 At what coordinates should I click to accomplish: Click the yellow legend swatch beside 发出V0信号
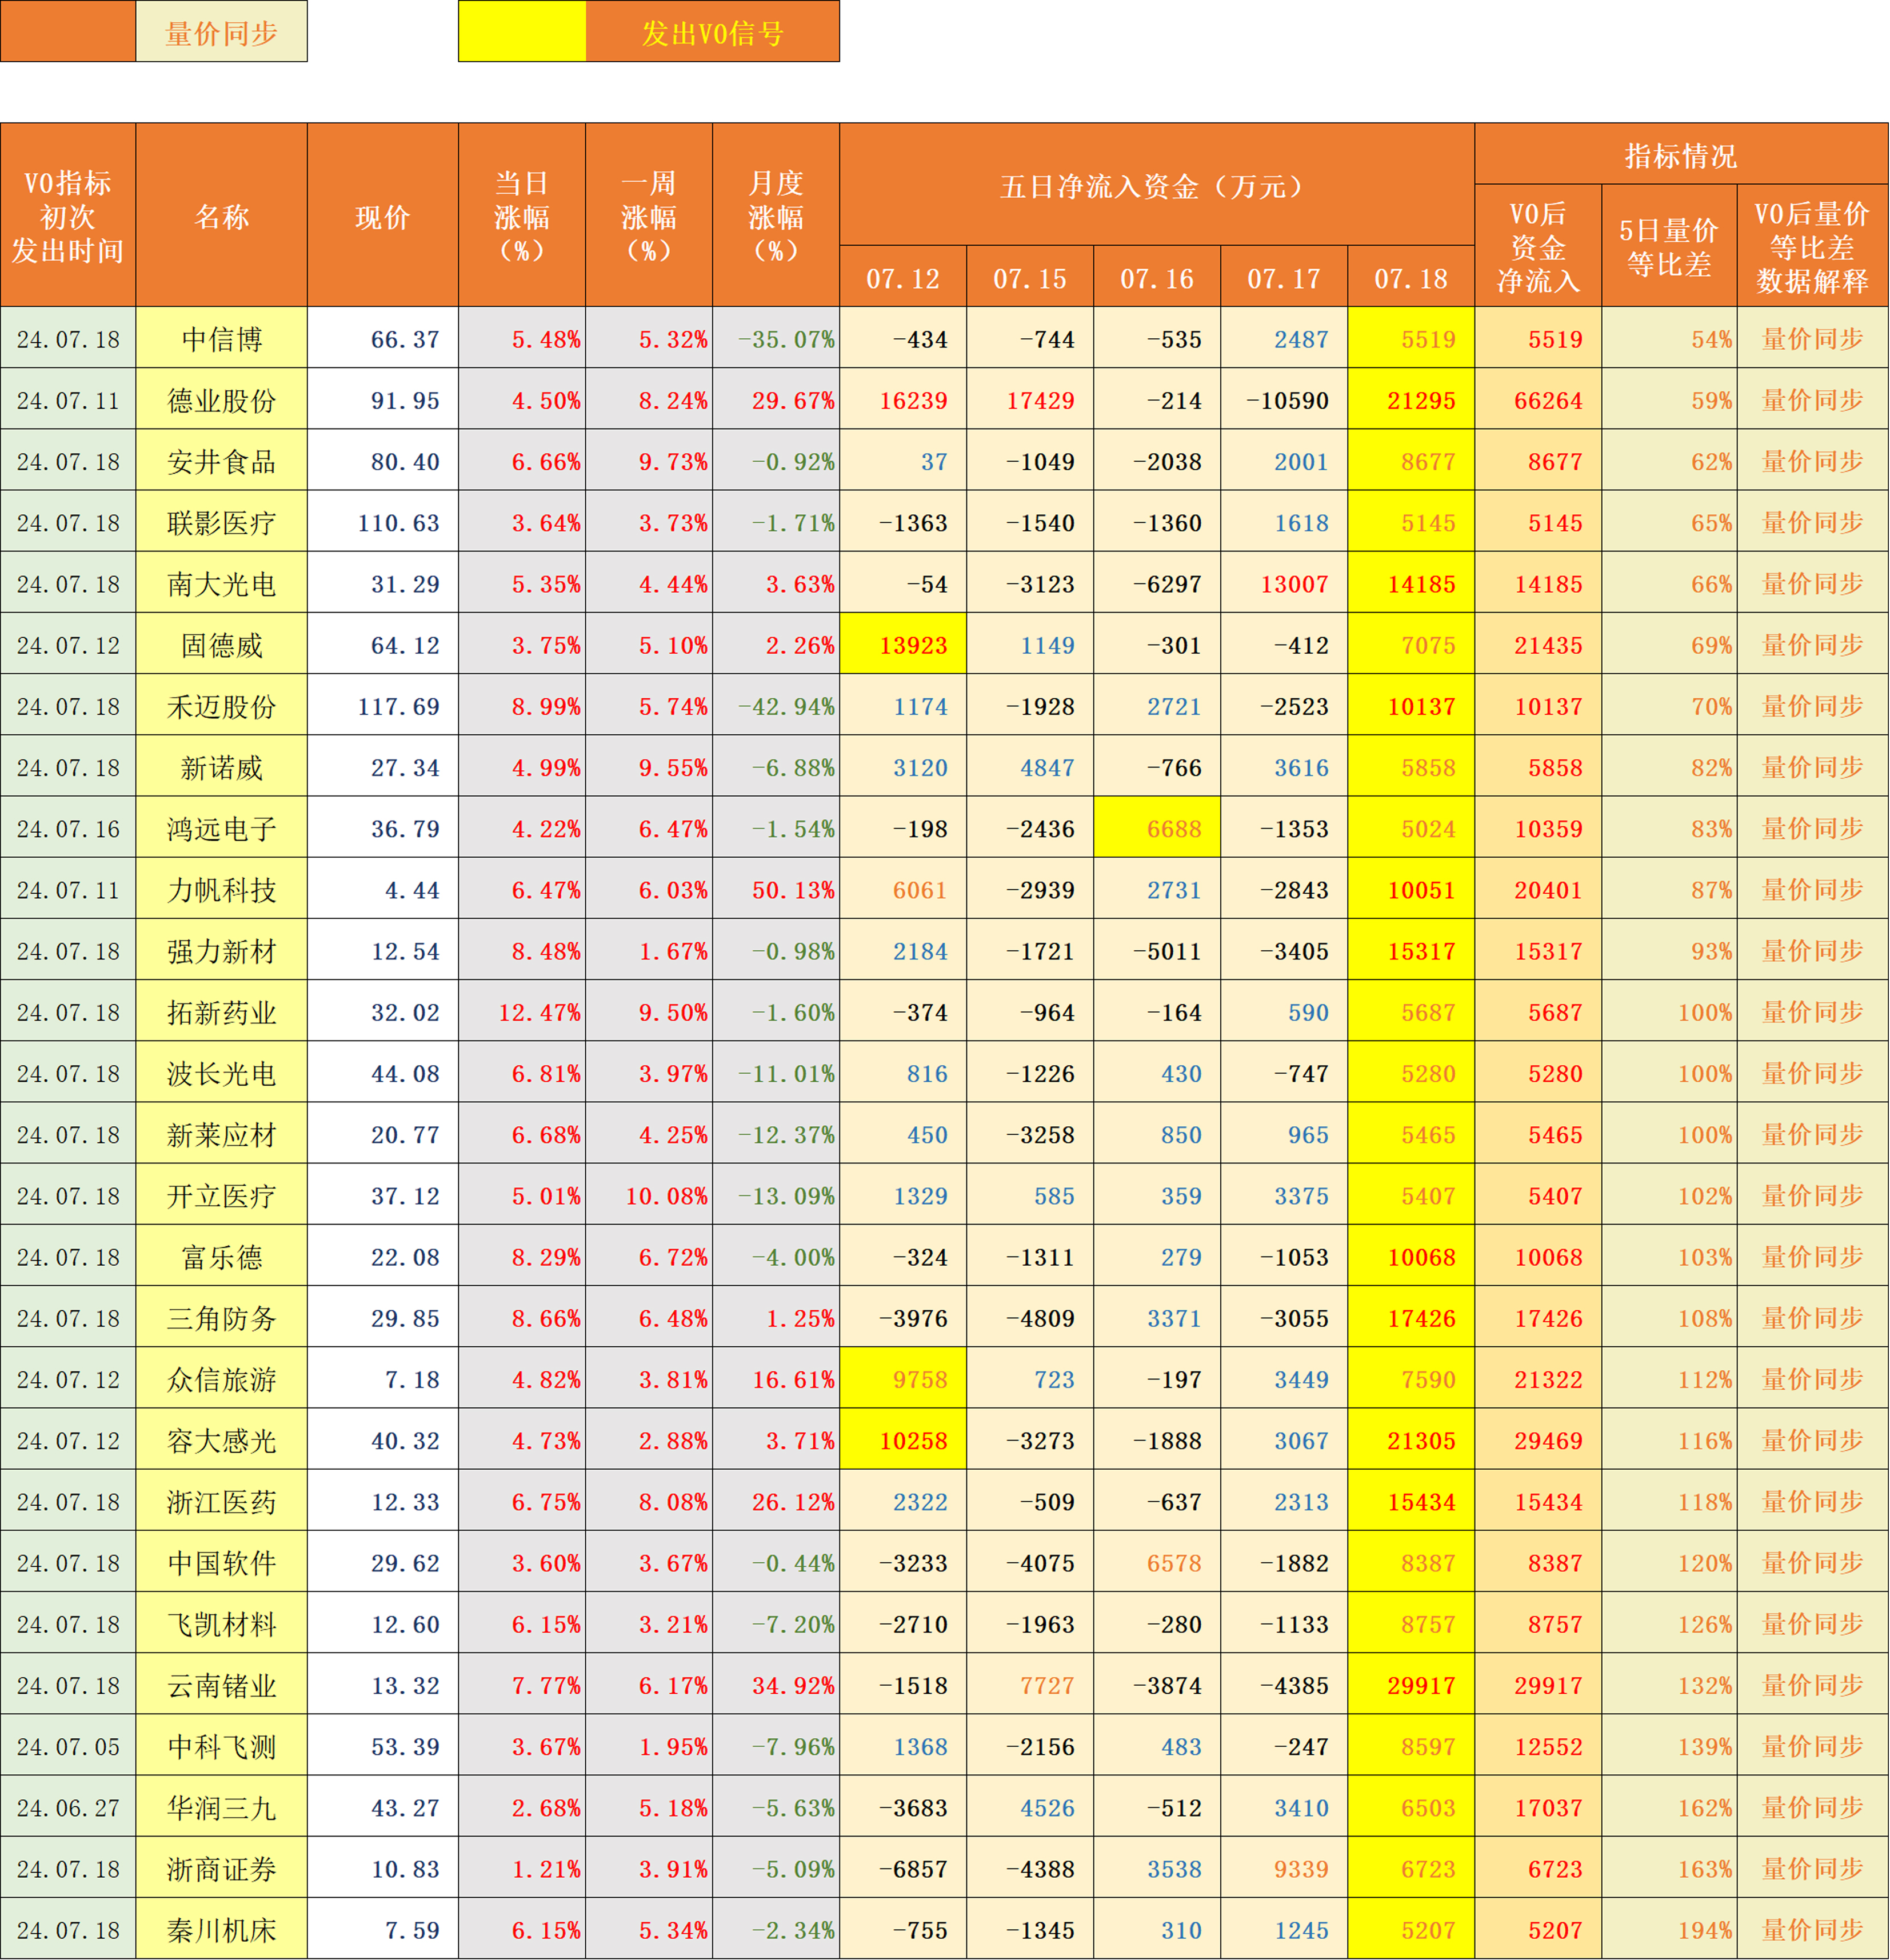(x=522, y=31)
